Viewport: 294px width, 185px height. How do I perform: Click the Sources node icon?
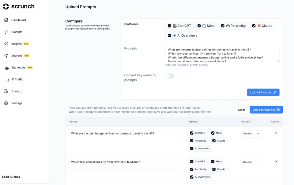[x=6, y=56]
